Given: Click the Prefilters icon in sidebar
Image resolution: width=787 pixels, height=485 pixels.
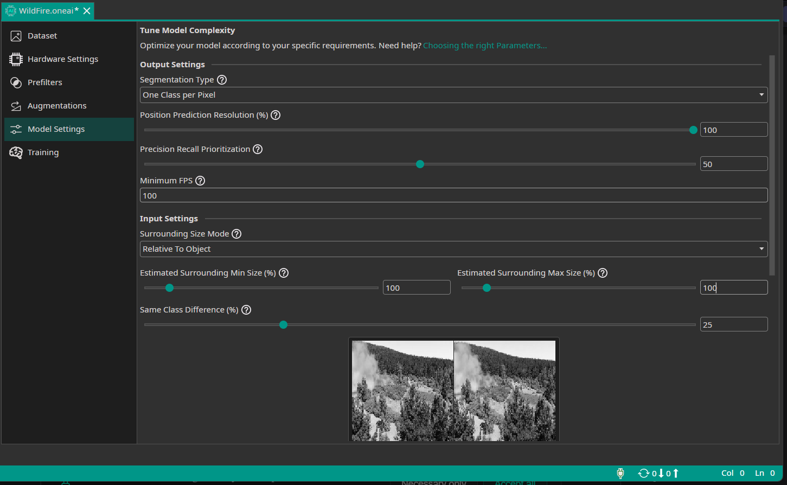Looking at the screenshot, I should point(16,82).
